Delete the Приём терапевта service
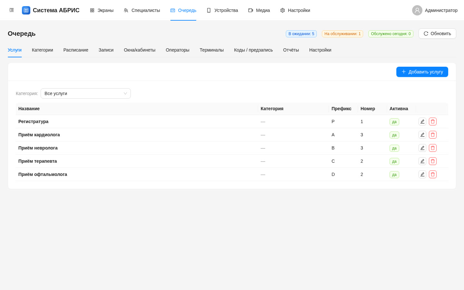The image size is (464, 290). [x=433, y=161]
